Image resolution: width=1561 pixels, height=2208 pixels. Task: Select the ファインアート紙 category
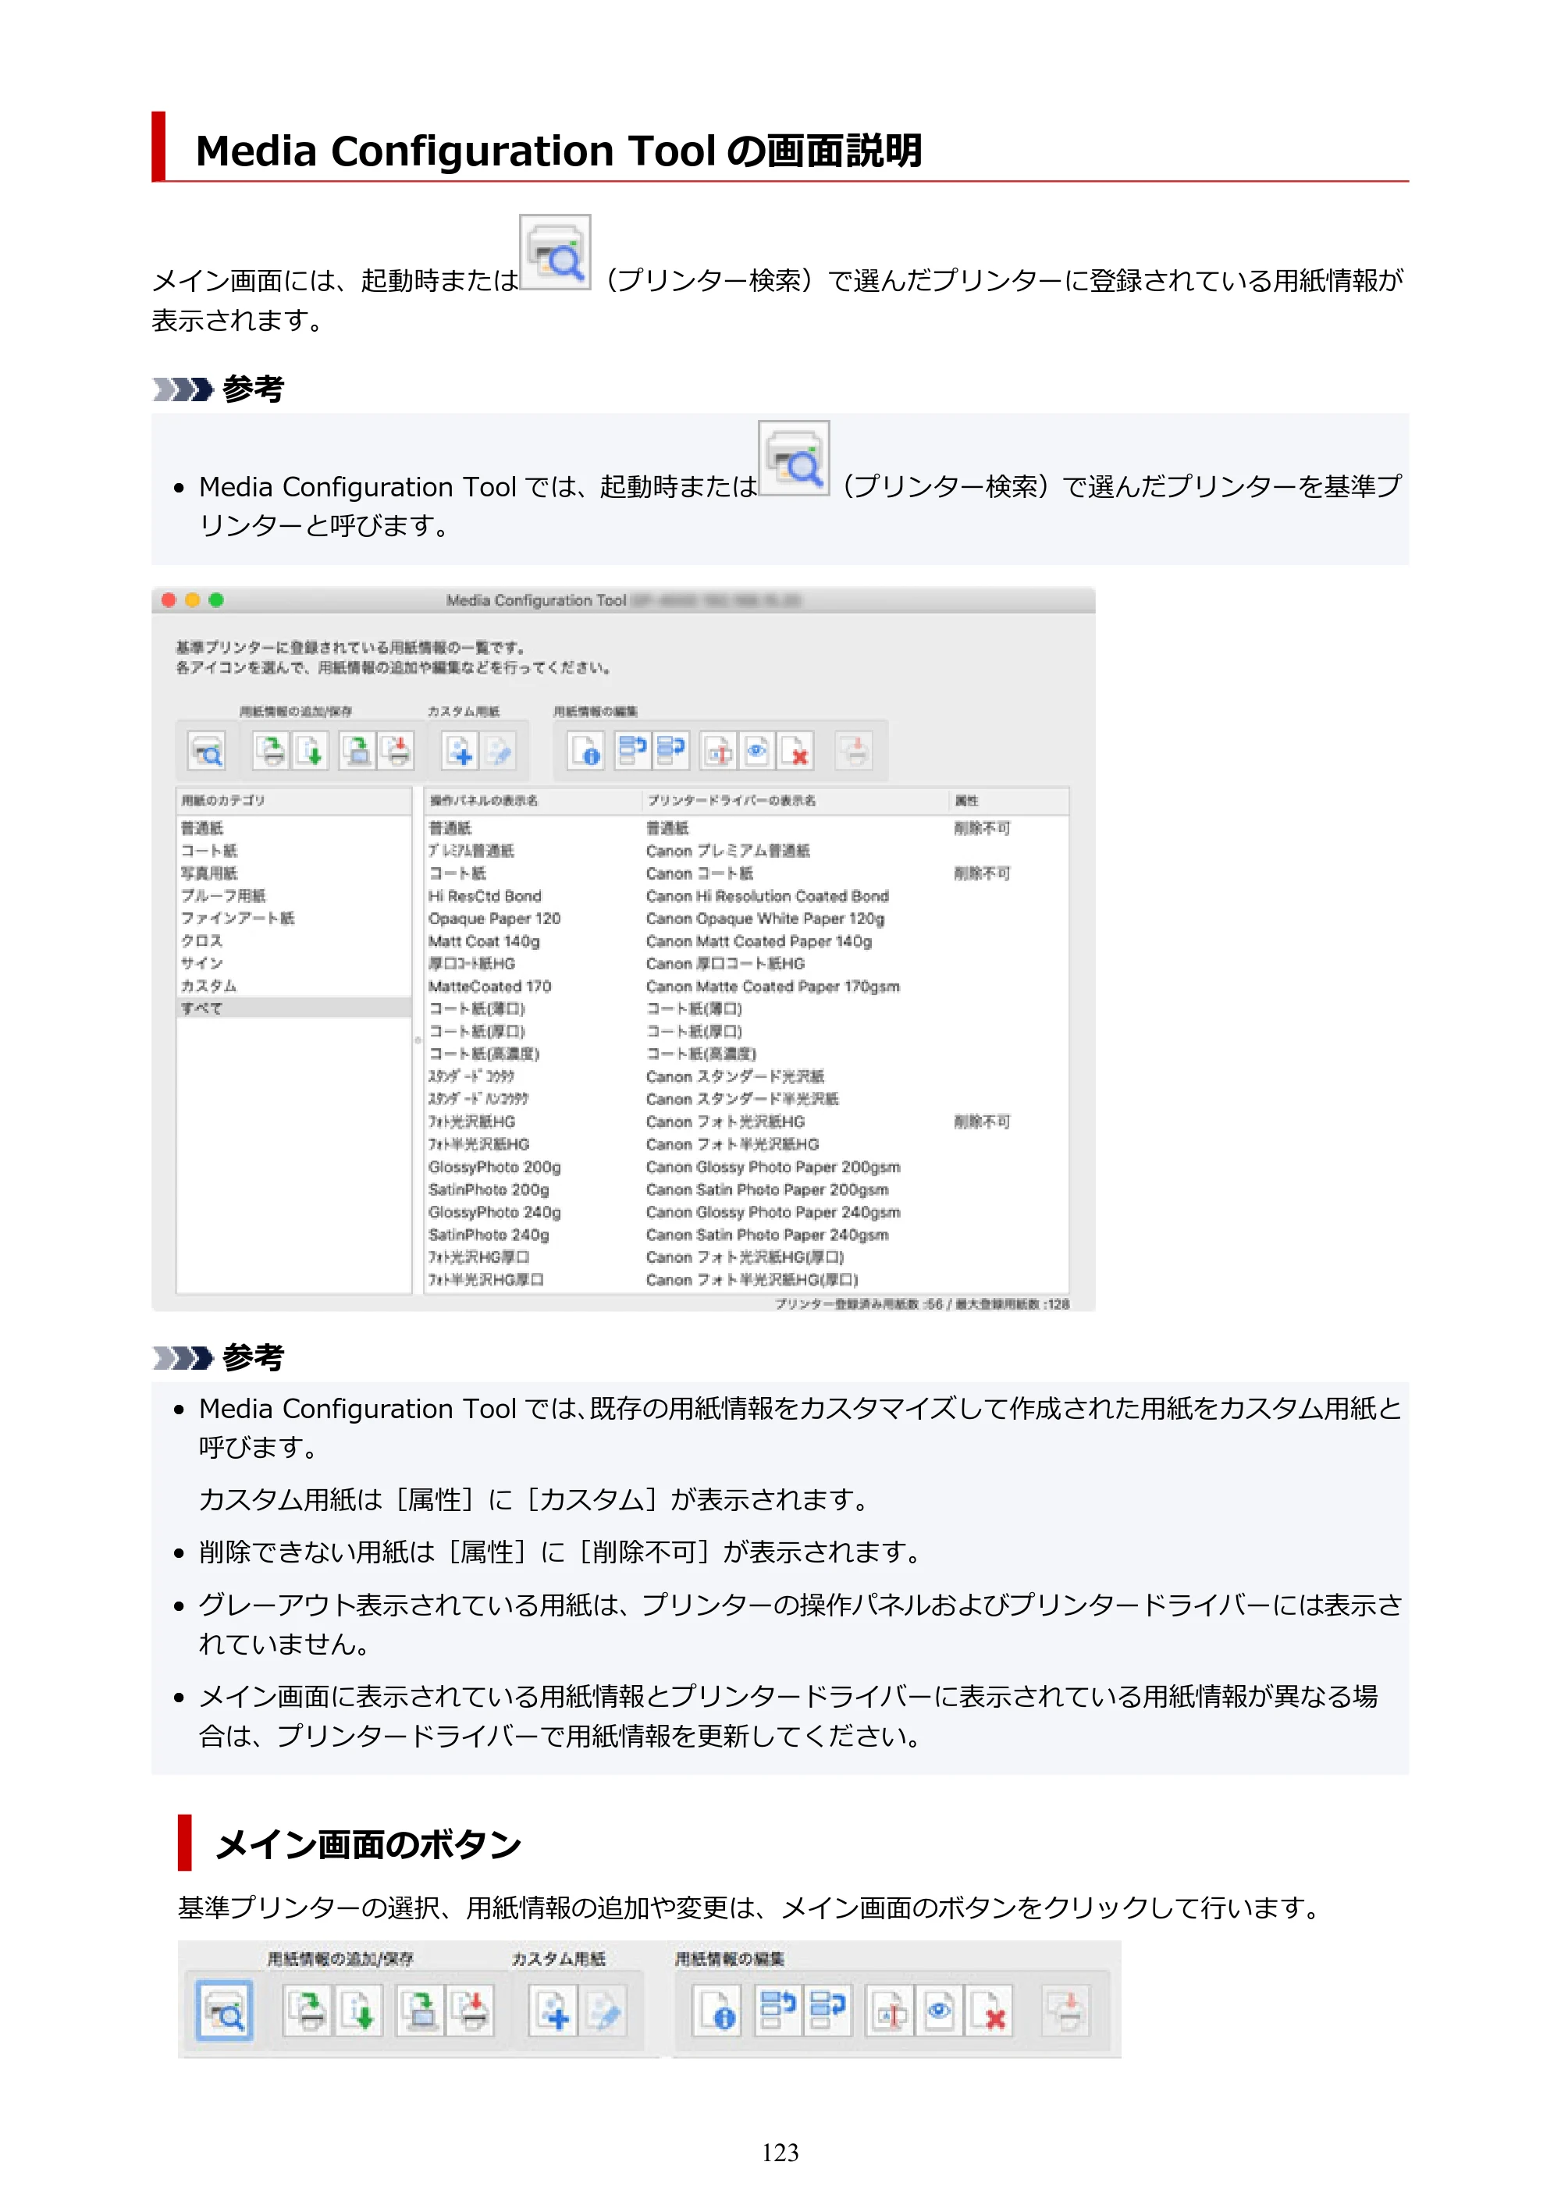(294, 917)
